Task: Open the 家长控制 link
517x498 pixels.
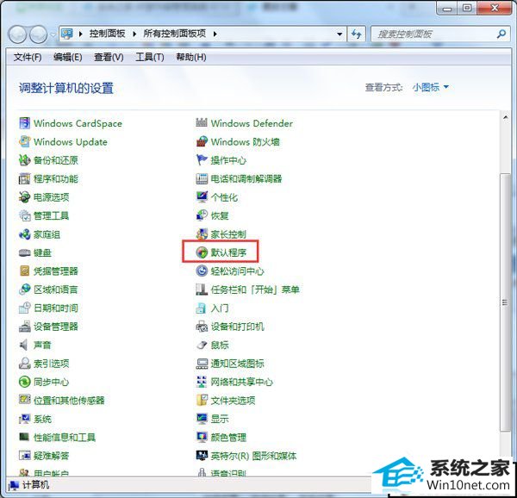Action: [228, 234]
